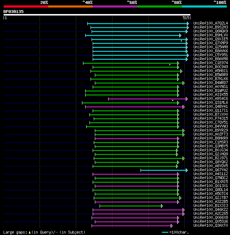Viewport: 230px width, 235px height.
Task: Click the green alignment bar for Q31ML6
Action: (130, 103)
